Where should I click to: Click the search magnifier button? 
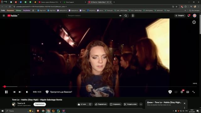(126, 16)
